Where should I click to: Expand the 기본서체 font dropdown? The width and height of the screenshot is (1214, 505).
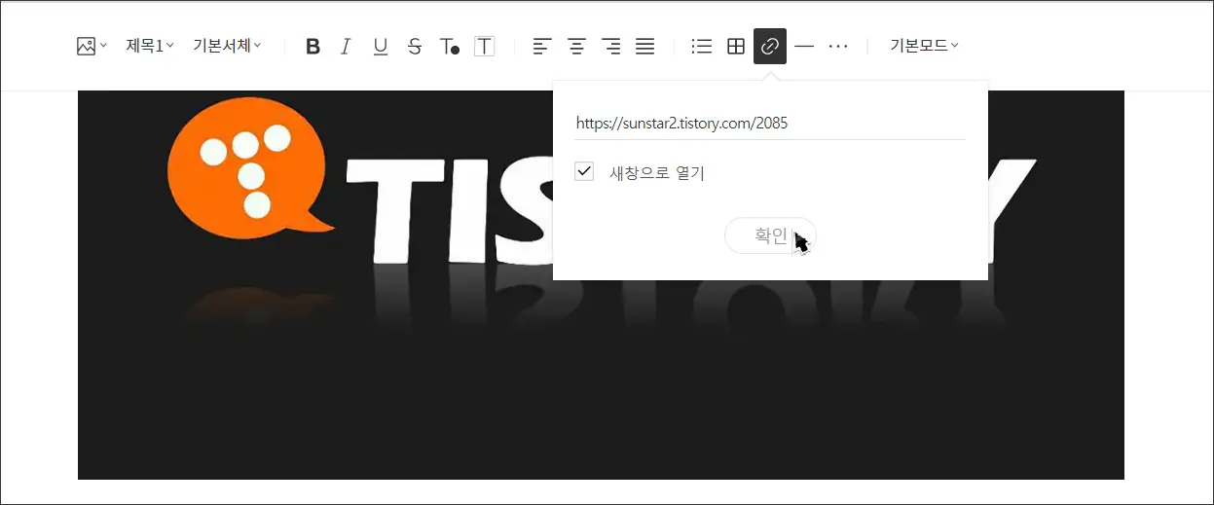(x=227, y=46)
